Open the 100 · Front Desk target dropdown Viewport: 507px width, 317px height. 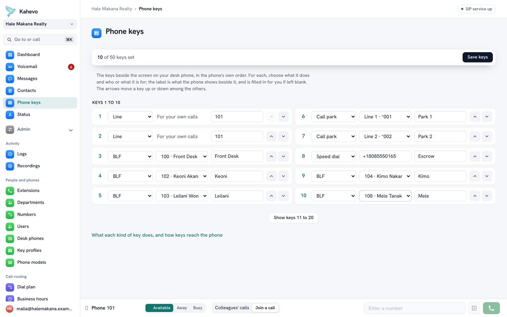tap(182, 156)
